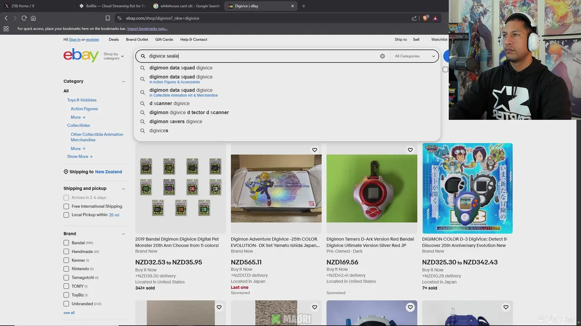The height and width of the screenshot is (326, 581).
Task: Collapse the Category filter section
Action: [123, 81]
